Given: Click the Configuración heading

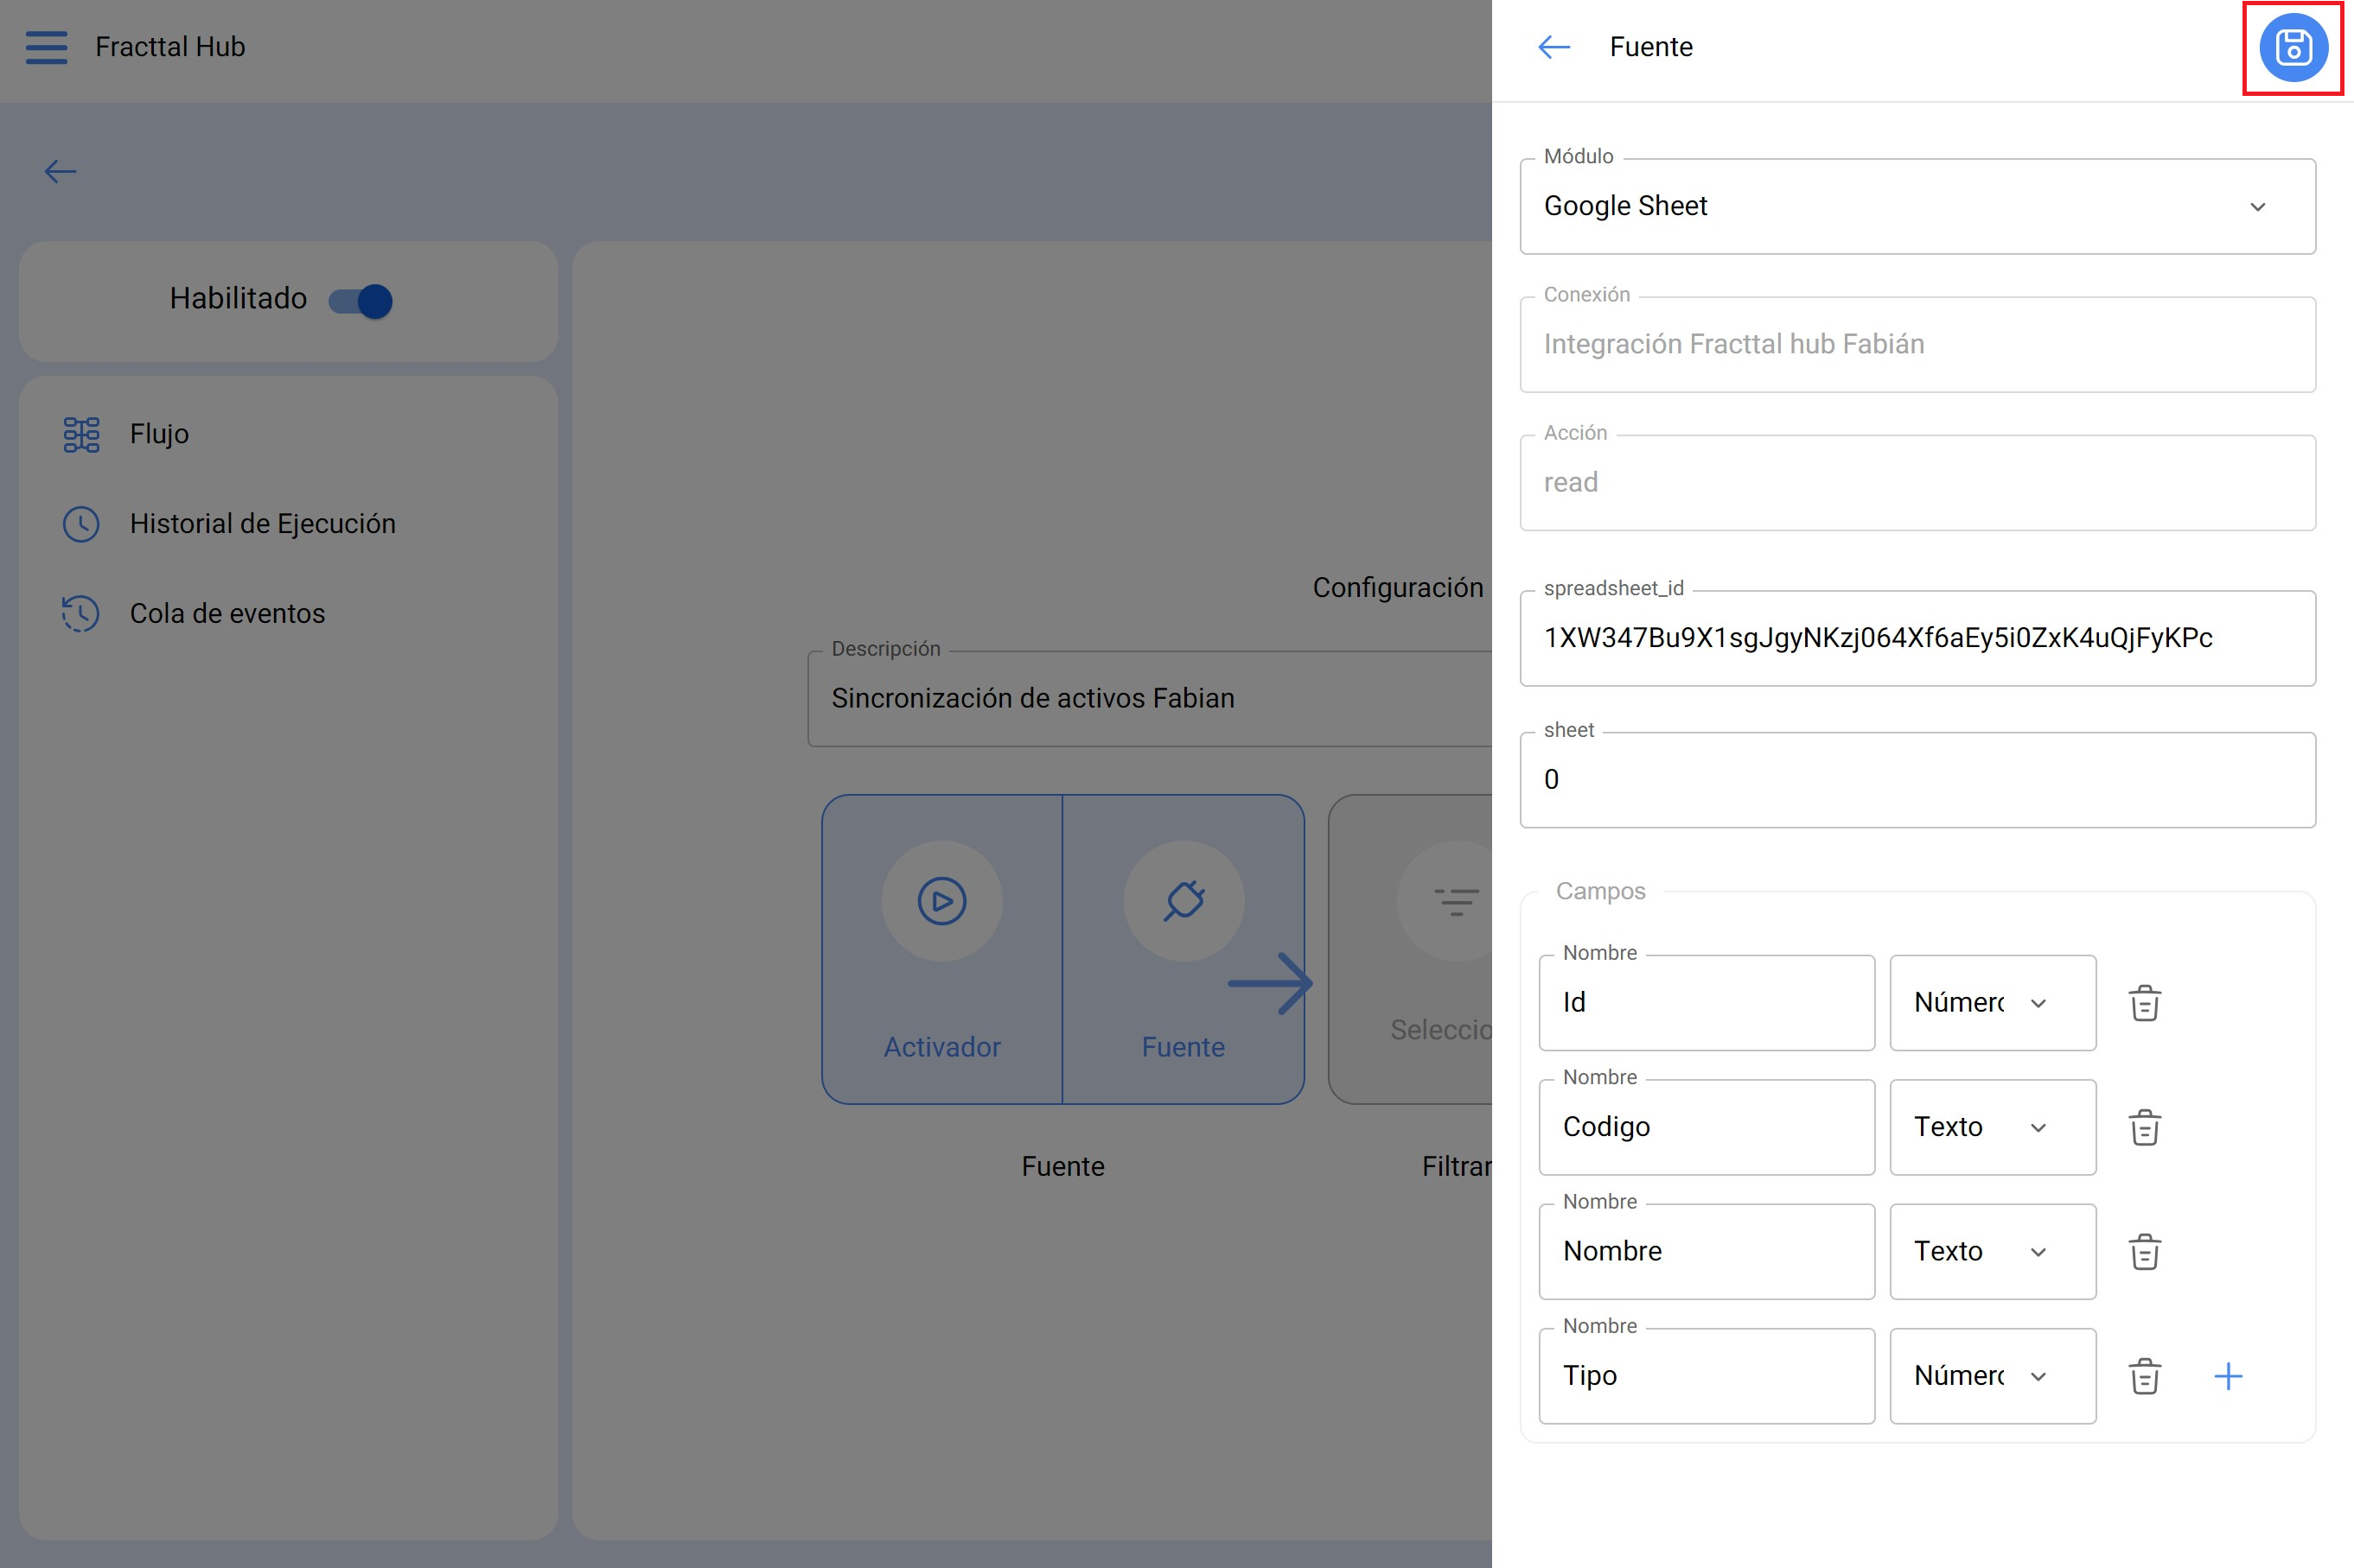Looking at the screenshot, I should coord(1398,588).
